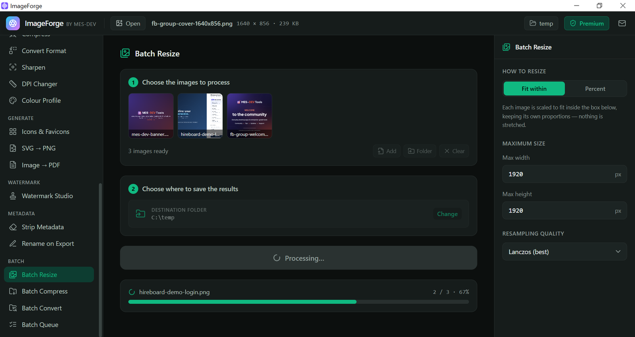This screenshot has width=635, height=337.
Task: Click the hireboard-demo-login.png progress label
Action: pyautogui.click(x=174, y=292)
